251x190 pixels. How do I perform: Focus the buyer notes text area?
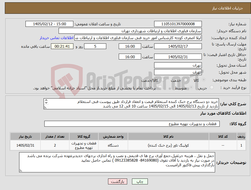tap(117, 162)
